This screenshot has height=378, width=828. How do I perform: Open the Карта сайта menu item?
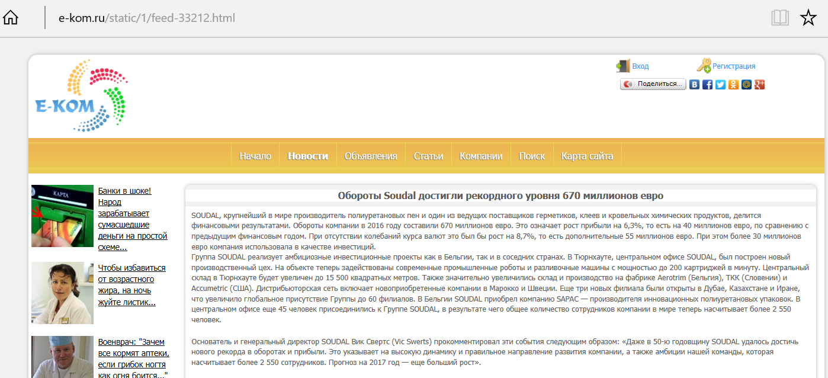[x=588, y=156]
